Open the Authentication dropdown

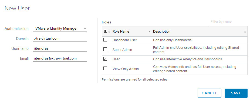pyautogui.click(x=60, y=29)
